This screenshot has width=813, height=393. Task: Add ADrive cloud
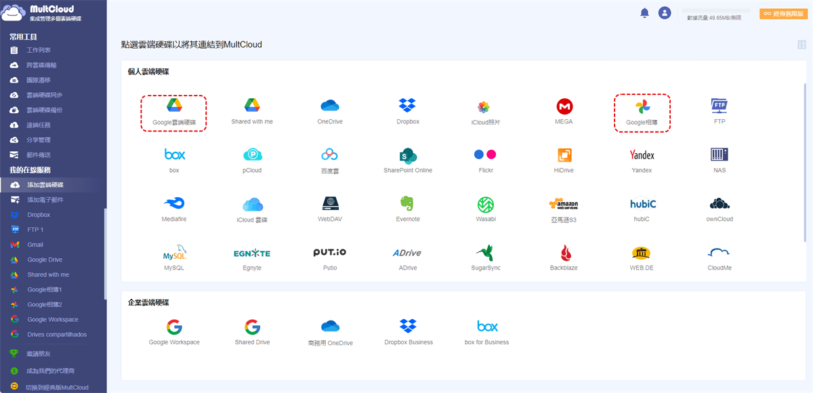pyautogui.click(x=408, y=258)
